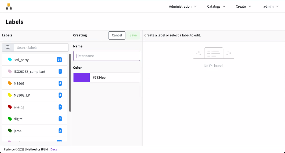Screen dimensions: 285x153
Task: Click the red analog tag icon
Action: [10, 107]
